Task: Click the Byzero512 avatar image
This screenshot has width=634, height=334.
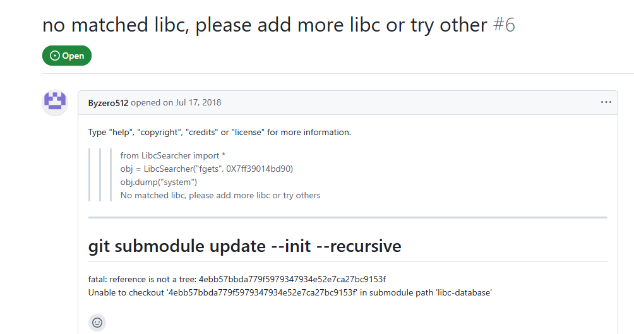Action: (55, 103)
